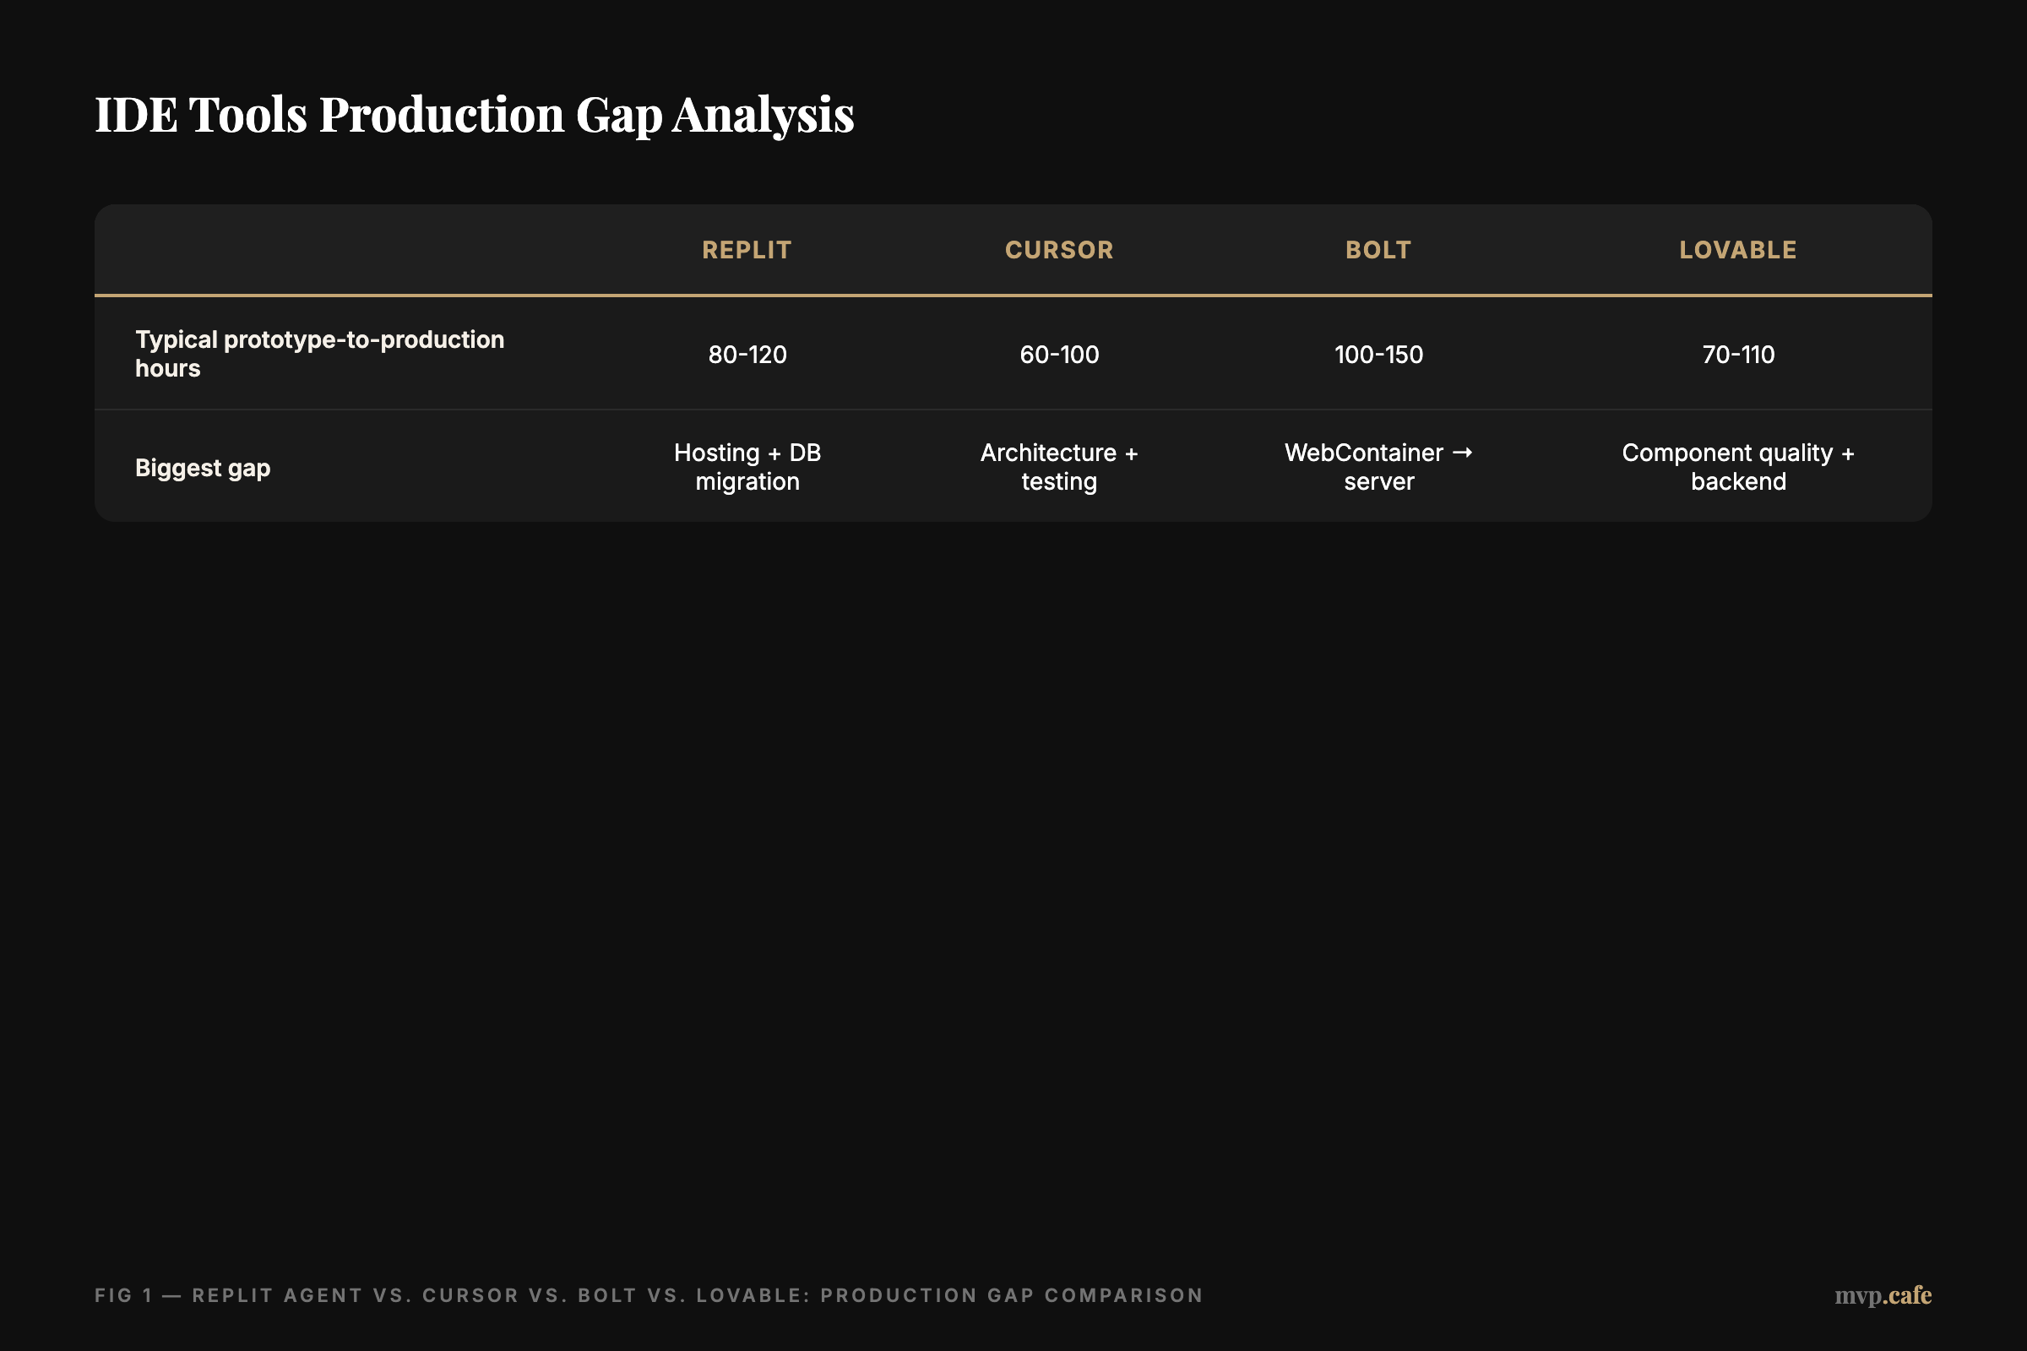Select the Biggest gap row label
The image size is (2027, 1351).
click(x=203, y=467)
